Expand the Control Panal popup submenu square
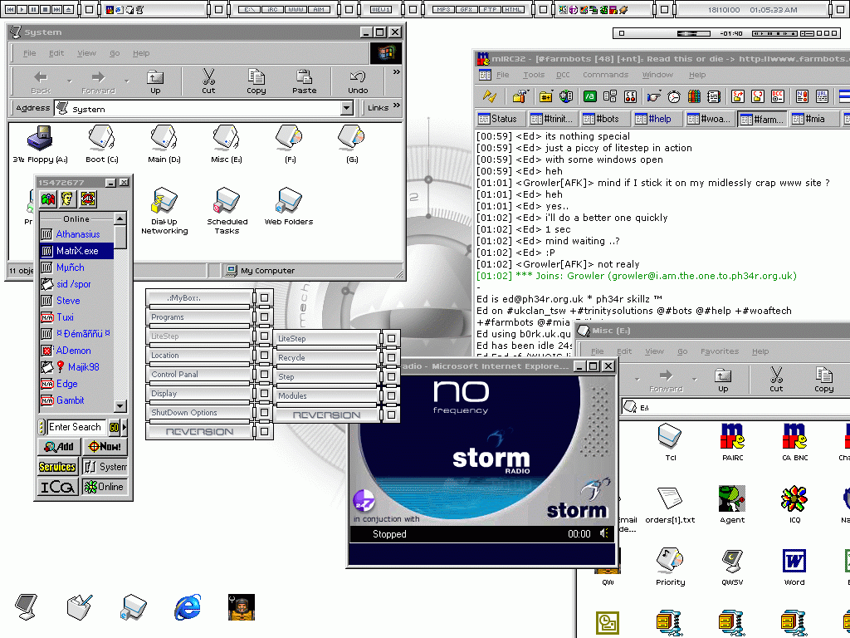The image size is (850, 638). (x=264, y=375)
